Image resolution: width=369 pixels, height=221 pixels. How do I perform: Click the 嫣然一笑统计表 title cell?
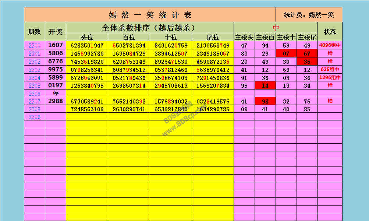[x=150, y=15]
